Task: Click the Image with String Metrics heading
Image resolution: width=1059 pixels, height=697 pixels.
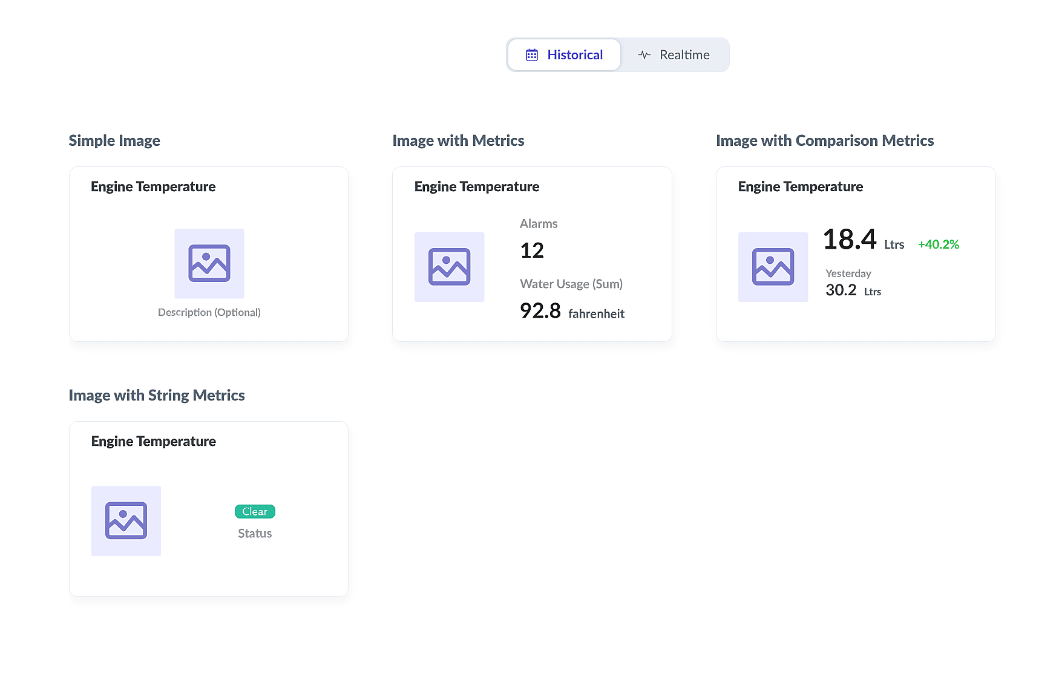Action: coord(157,395)
